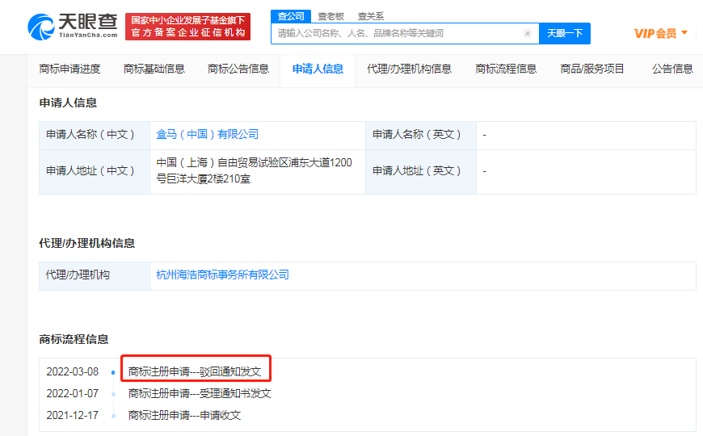703x436 pixels.
Task: Select the 申请人信息 section heading
Action: (x=68, y=103)
